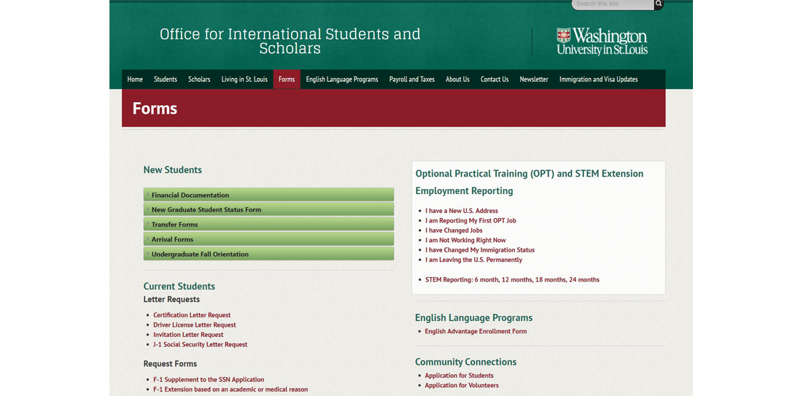The image size is (798, 396).
Task: Click the Office for International Students and Scholars title
Action: (x=290, y=42)
